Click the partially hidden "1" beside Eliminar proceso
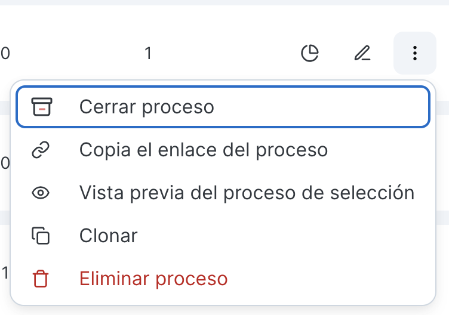 (x=5, y=273)
